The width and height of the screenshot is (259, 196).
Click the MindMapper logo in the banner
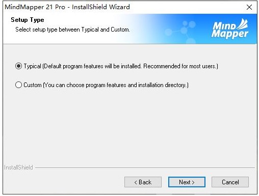click(230, 29)
